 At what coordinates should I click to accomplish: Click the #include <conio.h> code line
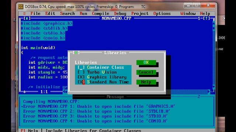[x=43, y=38]
